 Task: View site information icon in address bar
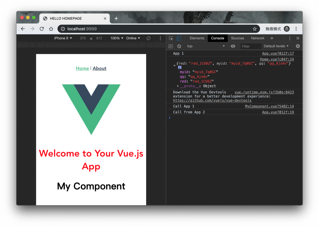pos(63,29)
